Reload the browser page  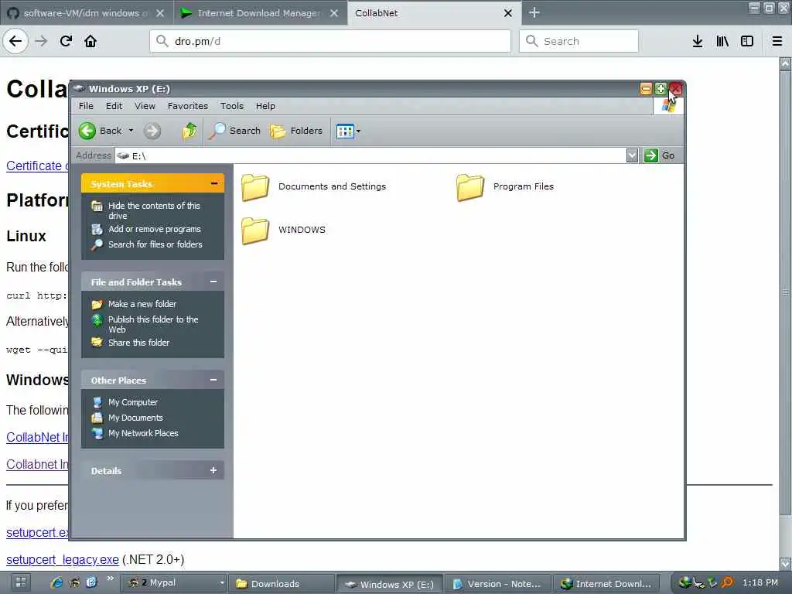pos(67,41)
